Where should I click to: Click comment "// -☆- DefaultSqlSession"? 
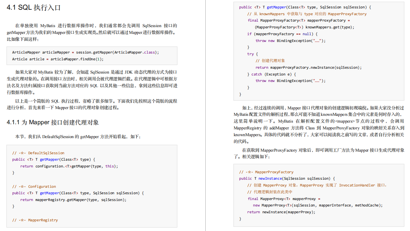(38, 153)
